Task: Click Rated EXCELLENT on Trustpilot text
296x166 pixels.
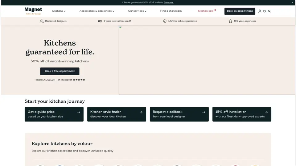Action: (53, 80)
